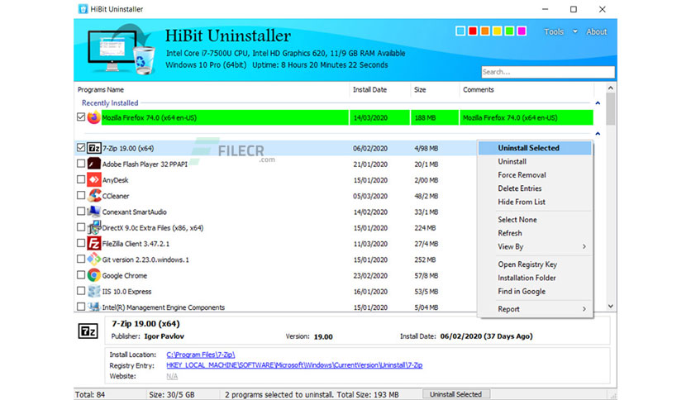This screenshot has height=400, width=691.
Task: Click scrollbar up arrow of program list
Action: pos(610,88)
